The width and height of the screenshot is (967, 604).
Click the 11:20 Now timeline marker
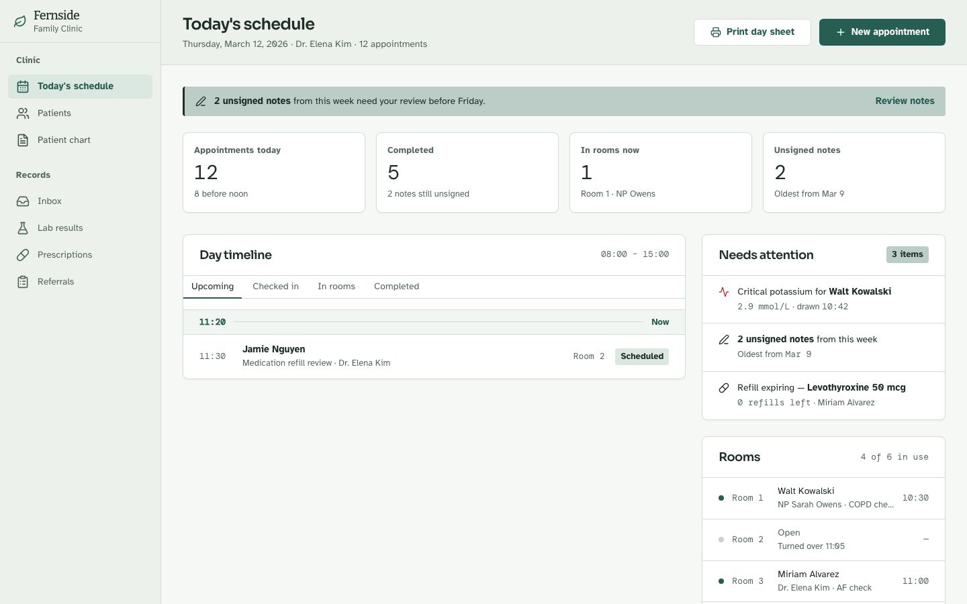(434, 322)
